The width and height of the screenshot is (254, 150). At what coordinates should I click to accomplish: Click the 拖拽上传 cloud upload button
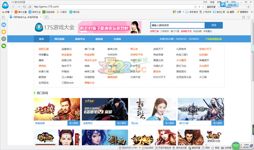(229, 5)
